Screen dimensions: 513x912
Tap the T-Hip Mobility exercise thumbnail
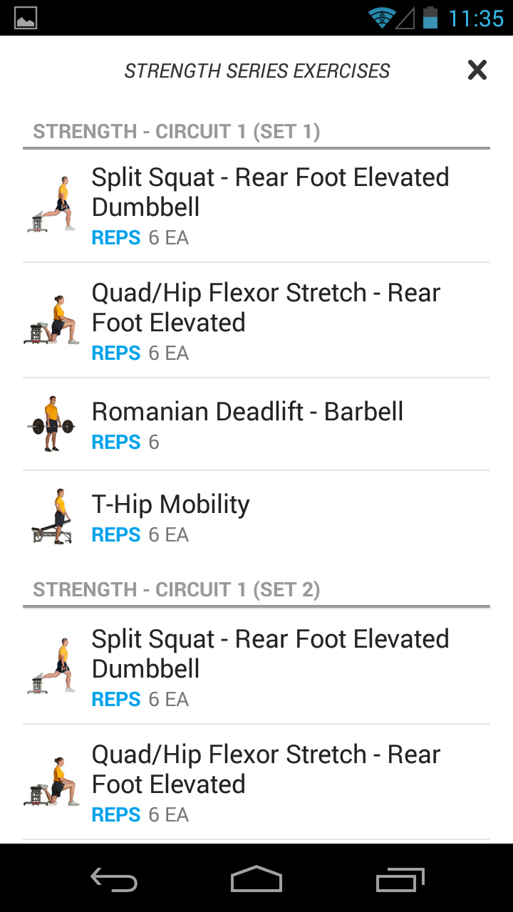point(52,517)
